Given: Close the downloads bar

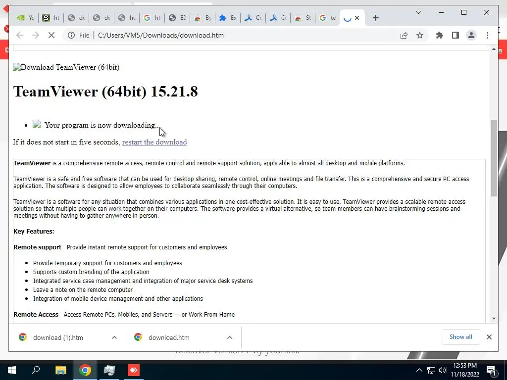Looking at the screenshot, I should [489, 337].
